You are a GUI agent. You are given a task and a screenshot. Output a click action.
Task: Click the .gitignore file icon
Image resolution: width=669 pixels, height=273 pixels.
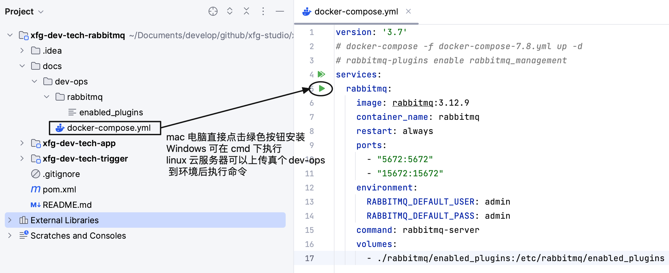point(36,174)
